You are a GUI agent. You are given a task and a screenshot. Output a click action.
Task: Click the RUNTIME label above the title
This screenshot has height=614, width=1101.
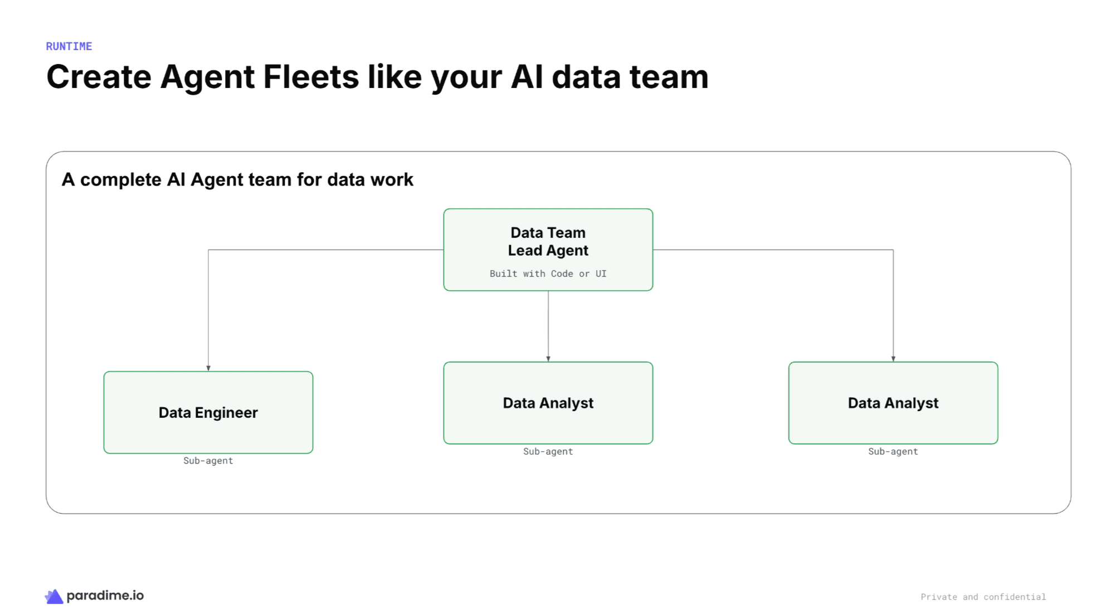[69, 46]
